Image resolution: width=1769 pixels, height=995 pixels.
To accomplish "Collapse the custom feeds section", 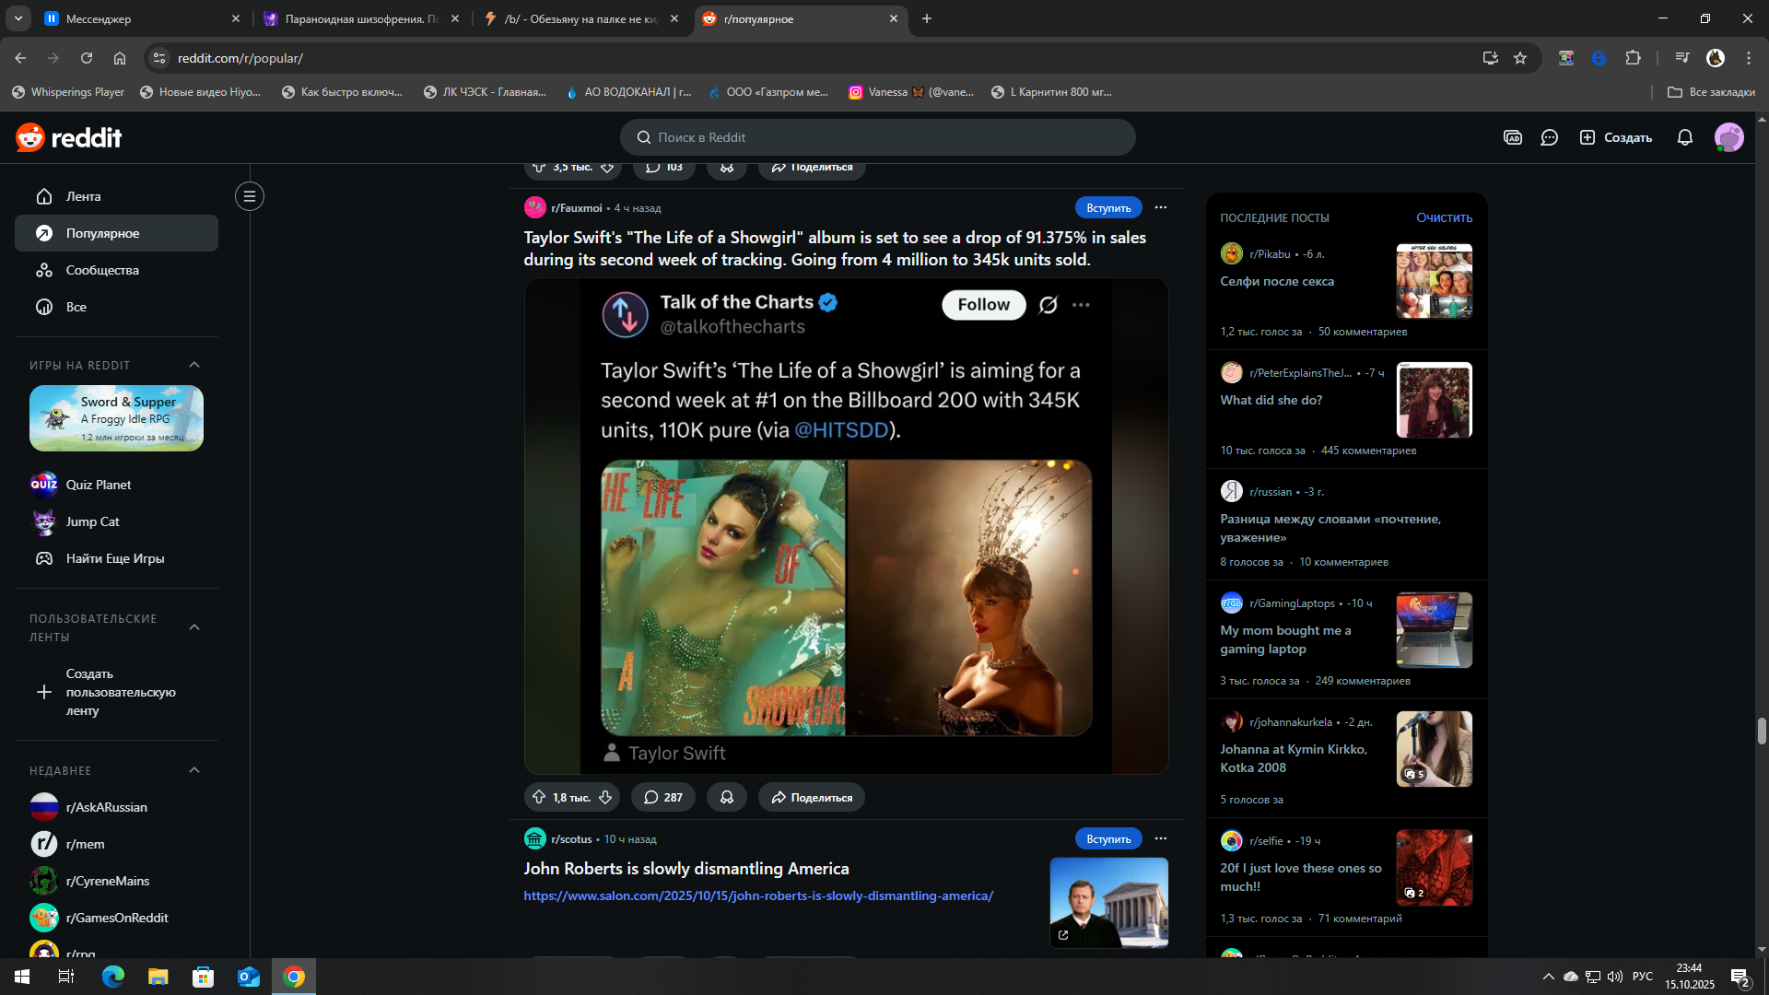I will coord(194,627).
